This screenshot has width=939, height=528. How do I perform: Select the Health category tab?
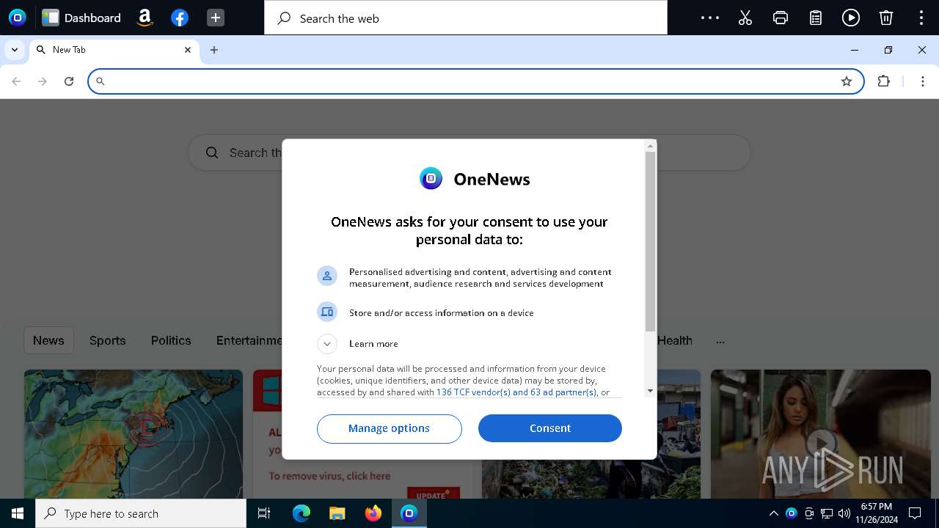(x=675, y=340)
